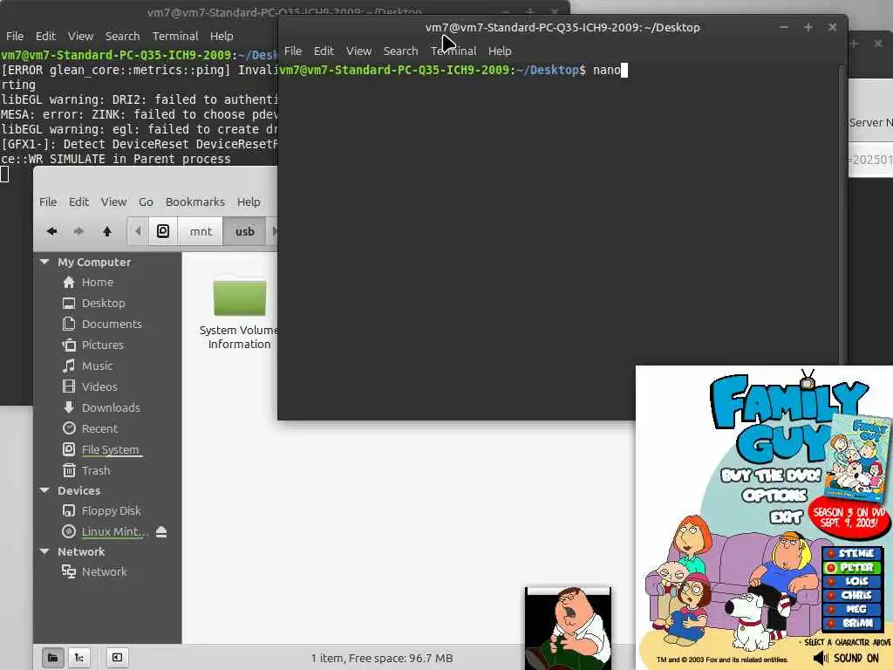This screenshot has height=670, width=893.
Task: Open Music in sidebar
Action: click(97, 366)
